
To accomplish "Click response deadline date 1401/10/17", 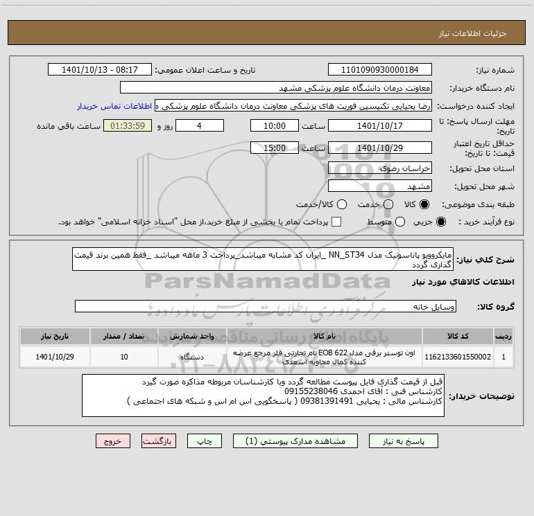I will 380,125.
